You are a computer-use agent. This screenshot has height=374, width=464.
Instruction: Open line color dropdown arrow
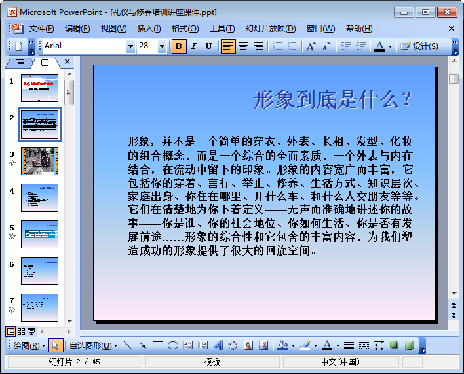[x=315, y=345]
